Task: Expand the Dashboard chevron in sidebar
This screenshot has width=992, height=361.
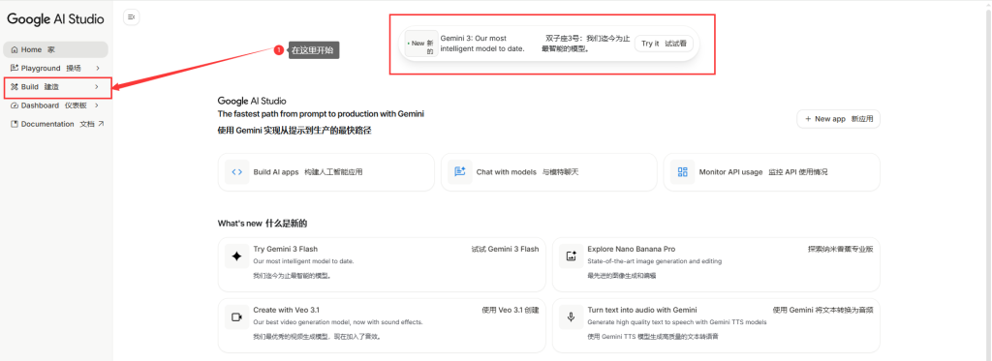Action: tap(98, 105)
